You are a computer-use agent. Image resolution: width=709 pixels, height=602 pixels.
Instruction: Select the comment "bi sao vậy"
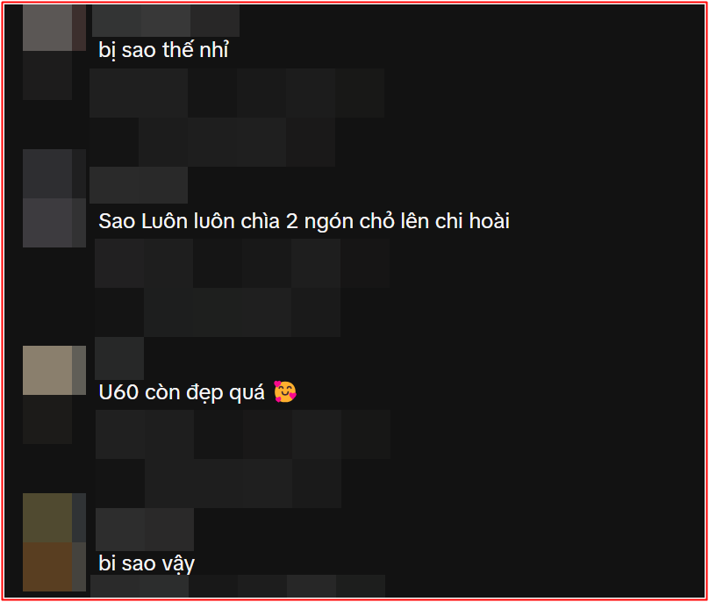pyautogui.click(x=147, y=563)
